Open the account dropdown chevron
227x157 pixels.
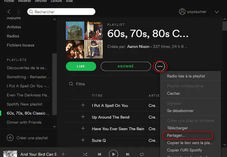pos(217,12)
